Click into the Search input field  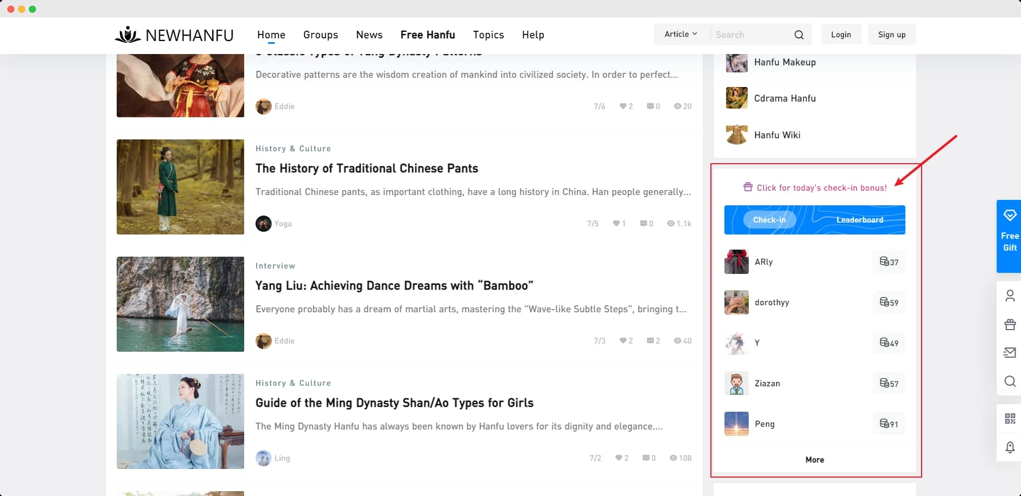751,35
